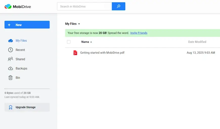The height and width of the screenshot is (129, 220).
Task: Click the magnifier search button
Action: pyautogui.click(x=118, y=6)
